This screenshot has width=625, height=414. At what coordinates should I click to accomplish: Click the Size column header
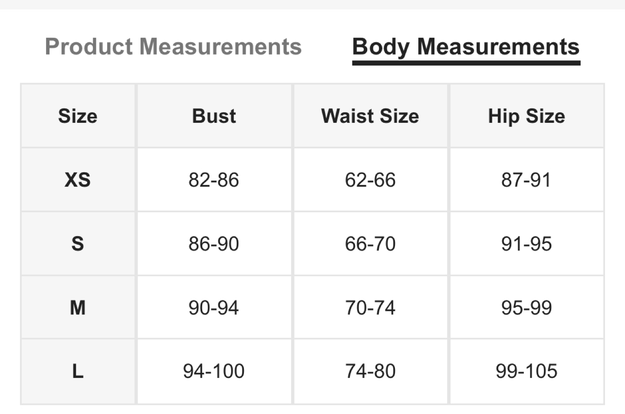coord(78,116)
